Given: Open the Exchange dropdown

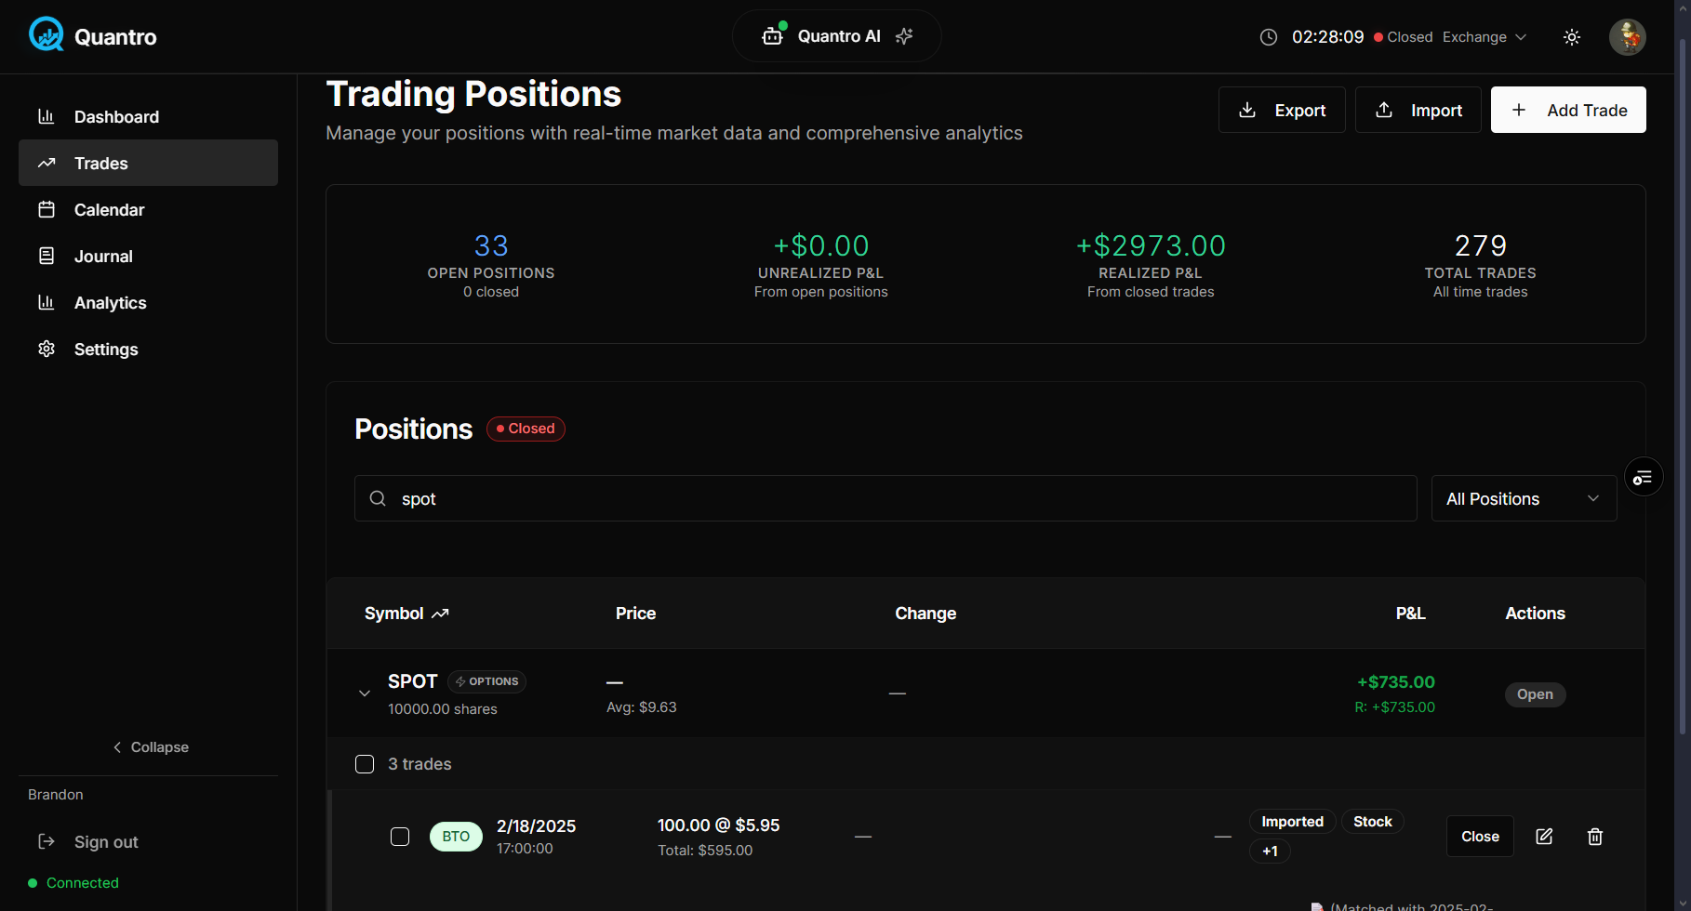Looking at the screenshot, I should pos(1485,37).
